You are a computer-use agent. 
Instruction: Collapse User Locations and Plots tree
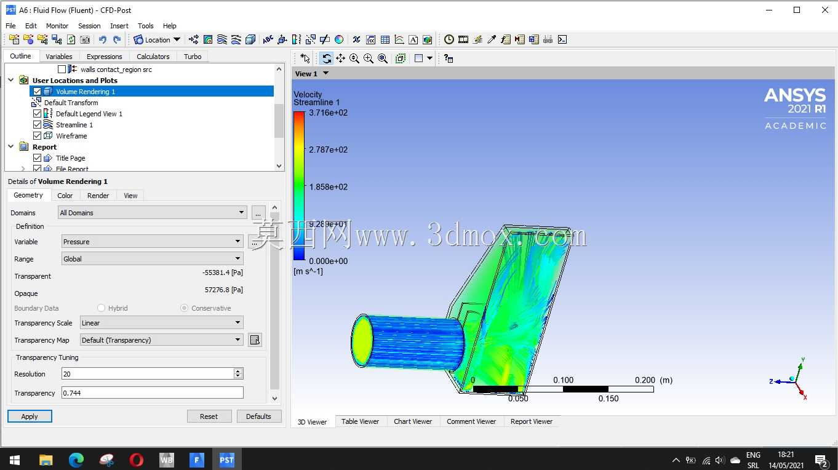point(11,81)
